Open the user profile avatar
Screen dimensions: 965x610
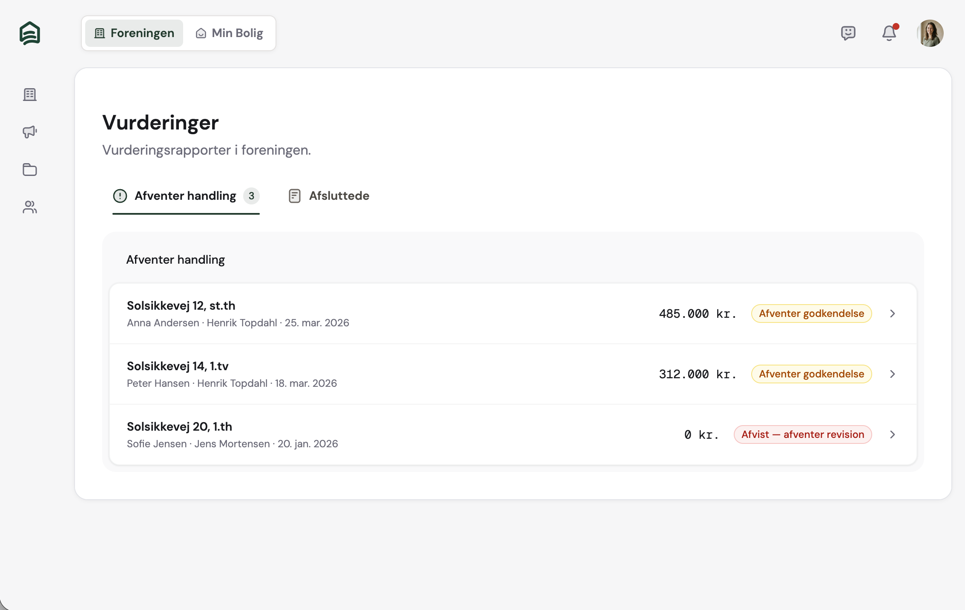(930, 33)
